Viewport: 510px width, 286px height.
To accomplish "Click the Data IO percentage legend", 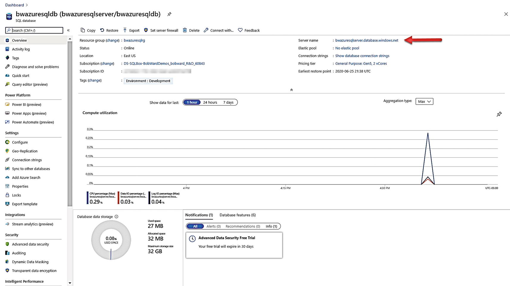I will pos(132,198).
